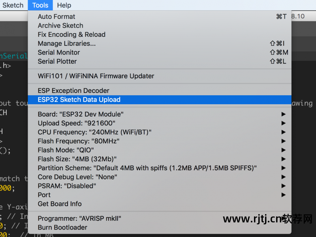Click Fix Encoding & Reload
316x237 pixels.
pyautogui.click(x=160, y=34)
